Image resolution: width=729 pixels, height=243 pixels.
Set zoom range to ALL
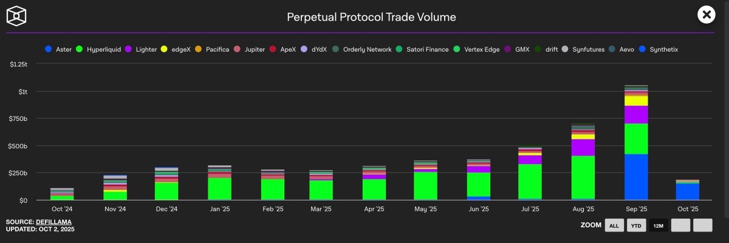(614, 225)
